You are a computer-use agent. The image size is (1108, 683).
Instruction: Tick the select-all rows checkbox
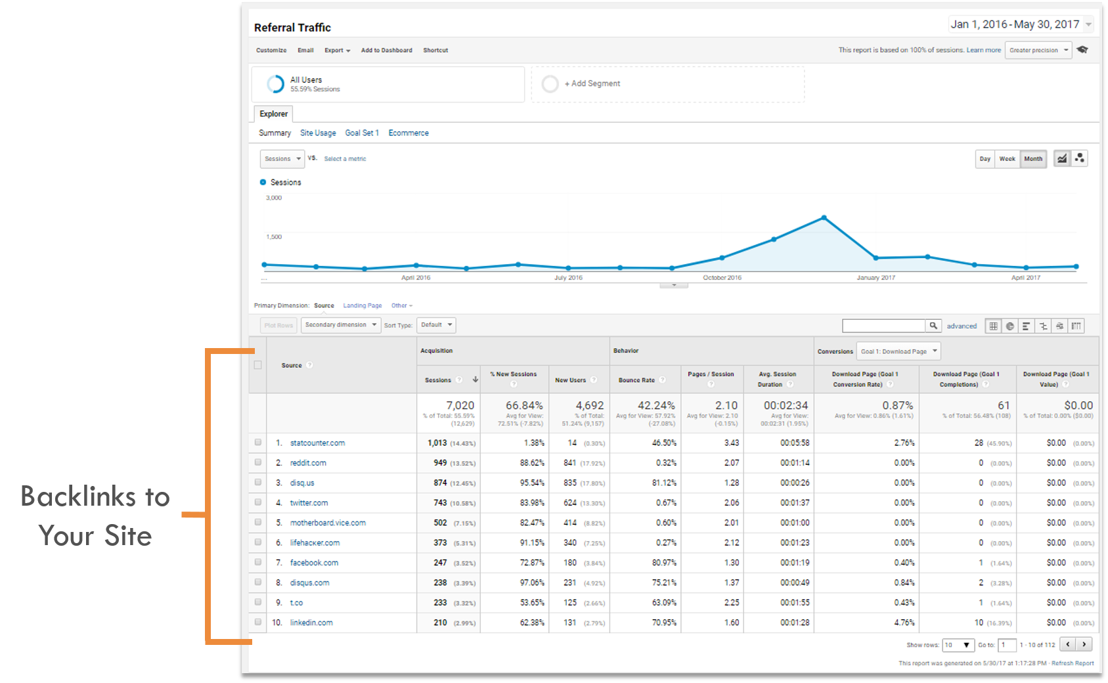257,365
